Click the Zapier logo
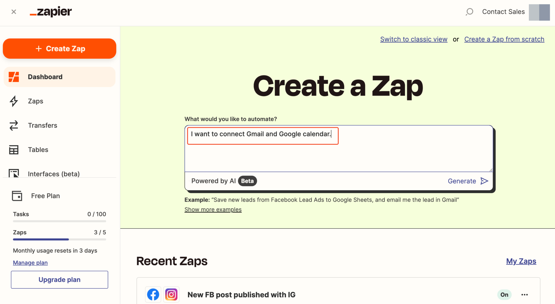 click(x=51, y=12)
